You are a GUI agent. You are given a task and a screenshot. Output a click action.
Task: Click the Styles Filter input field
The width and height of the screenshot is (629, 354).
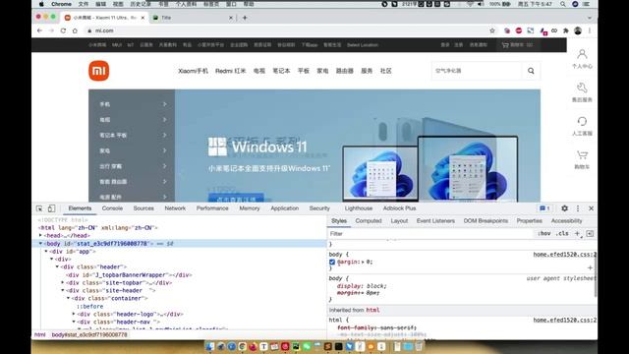pyautogui.click(x=430, y=234)
